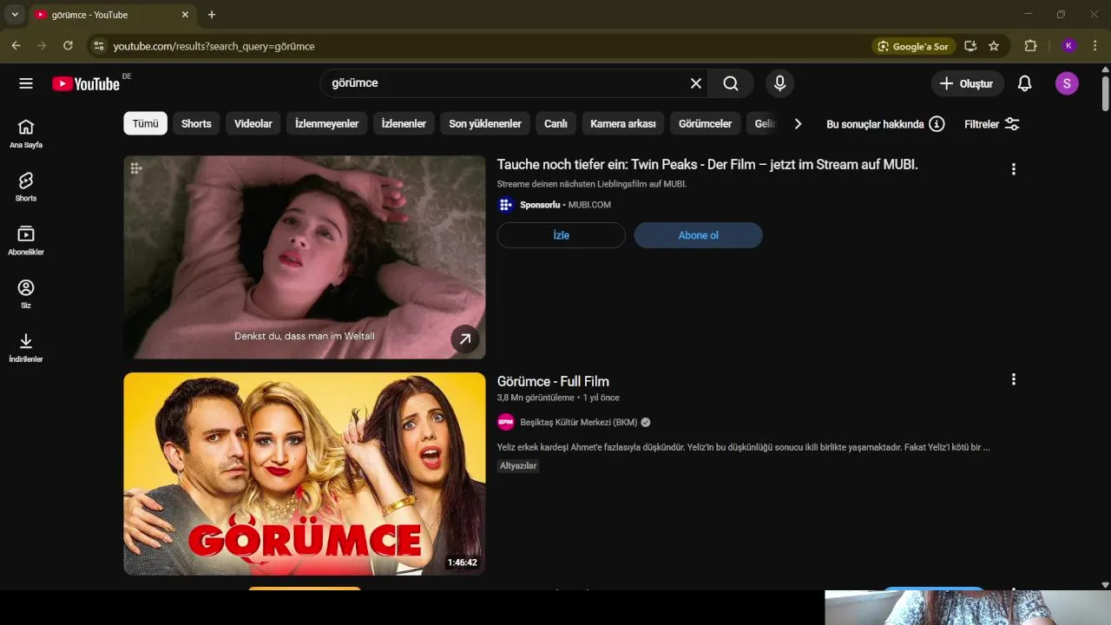Select the Shorts filter chip

coord(196,123)
